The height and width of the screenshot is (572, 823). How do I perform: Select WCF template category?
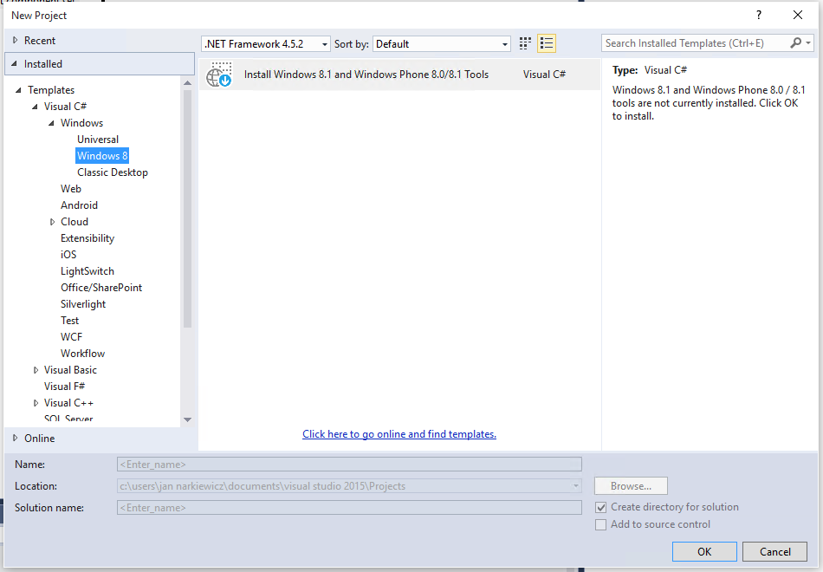point(71,337)
